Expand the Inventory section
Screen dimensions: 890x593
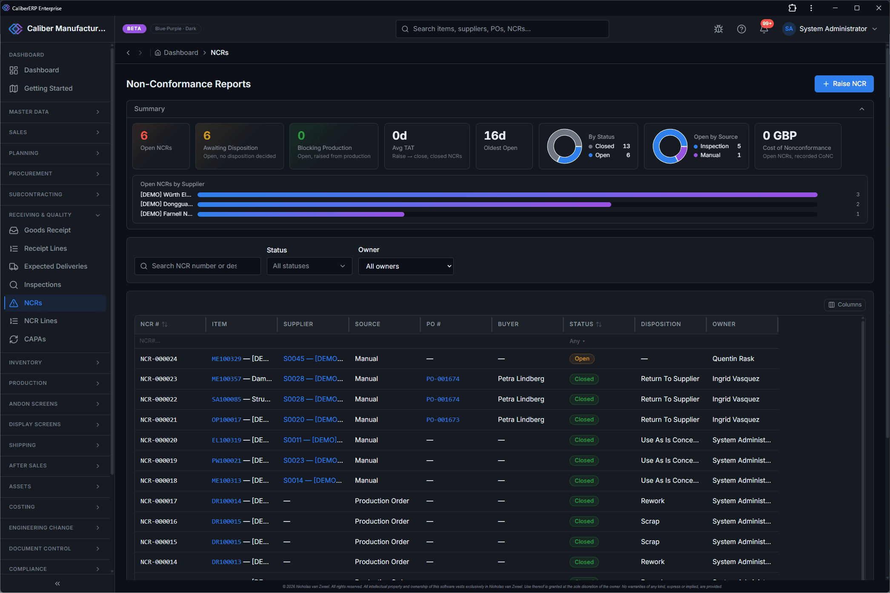[x=55, y=363]
